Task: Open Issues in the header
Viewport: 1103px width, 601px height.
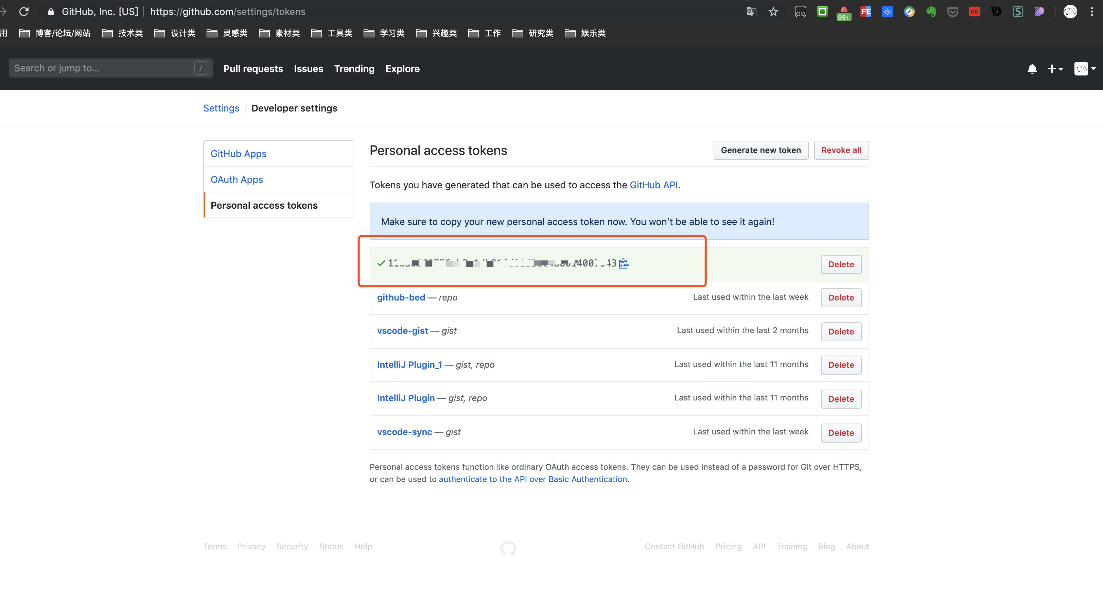Action: coord(308,69)
